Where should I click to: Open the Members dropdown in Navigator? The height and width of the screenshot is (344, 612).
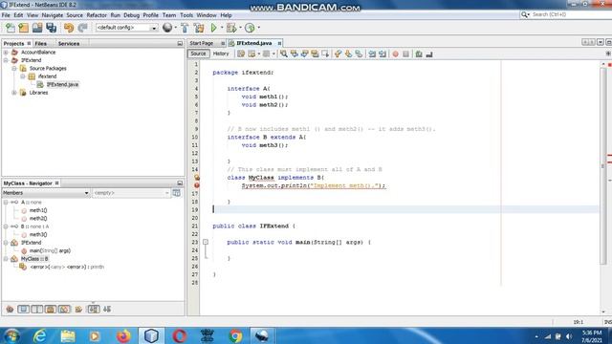[x=46, y=193]
